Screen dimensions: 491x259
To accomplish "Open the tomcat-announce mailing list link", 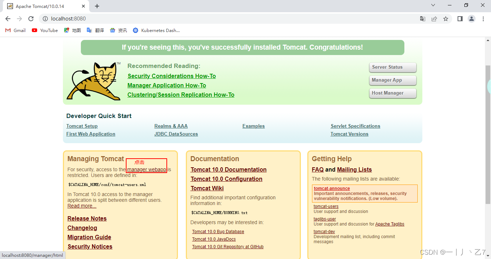I will 332,188.
